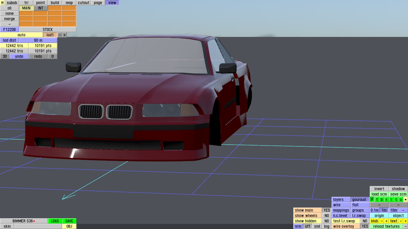Increase LOD level with plus beside lod1
The width and height of the screenshot is (408, 229).
coord(65,35)
